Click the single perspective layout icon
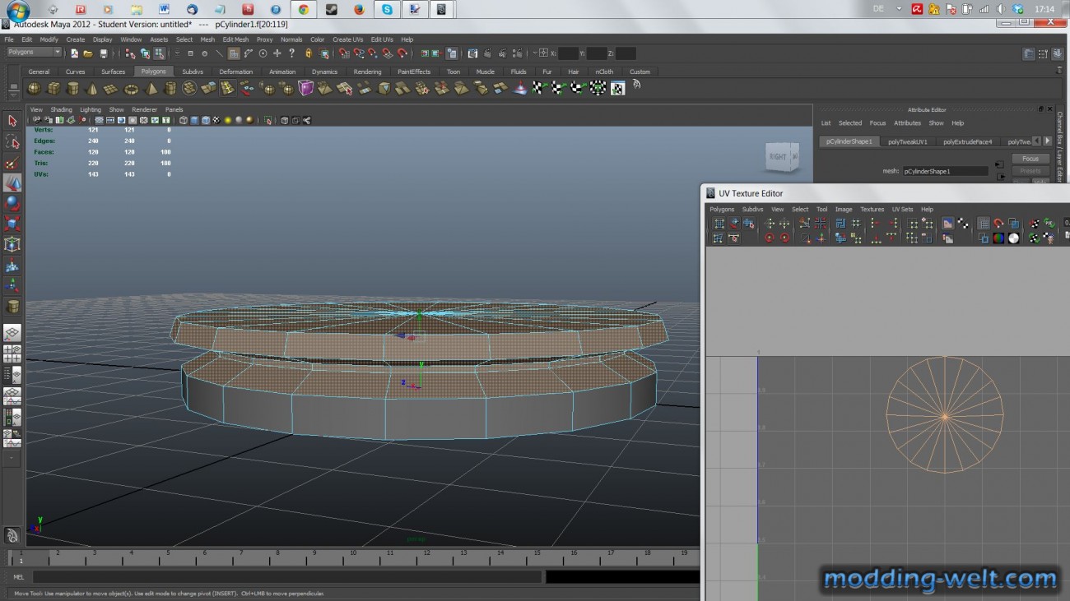The image size is (1070, 601). coord(12,333)
